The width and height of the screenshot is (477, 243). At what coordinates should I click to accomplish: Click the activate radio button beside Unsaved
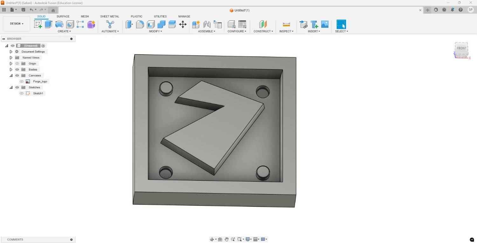coord(43,46)
